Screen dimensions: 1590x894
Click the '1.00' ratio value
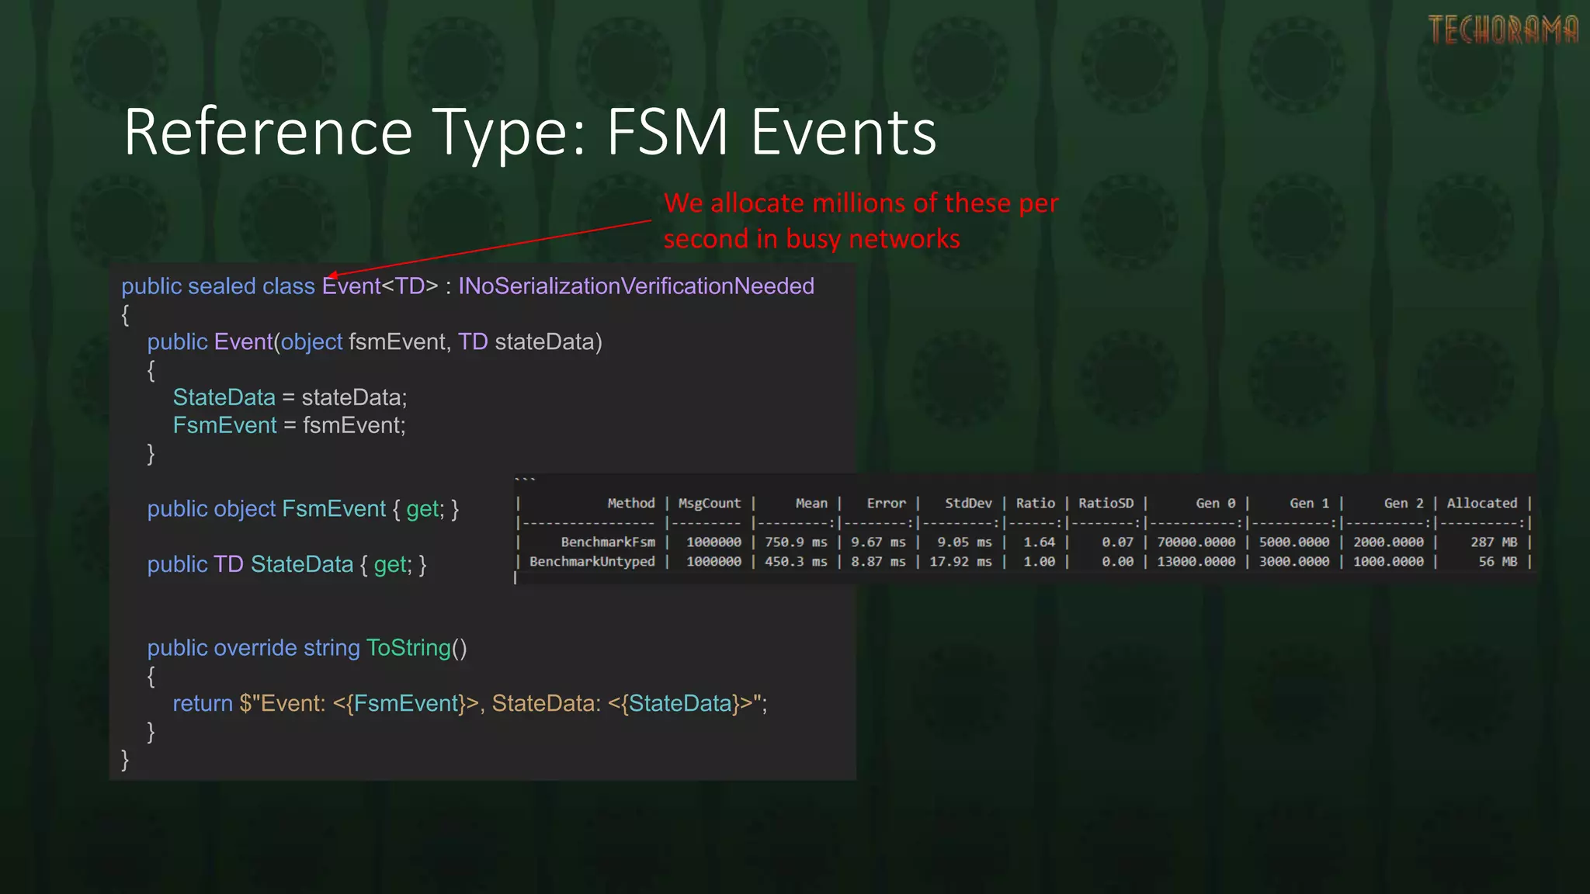tap(1039, 562)
